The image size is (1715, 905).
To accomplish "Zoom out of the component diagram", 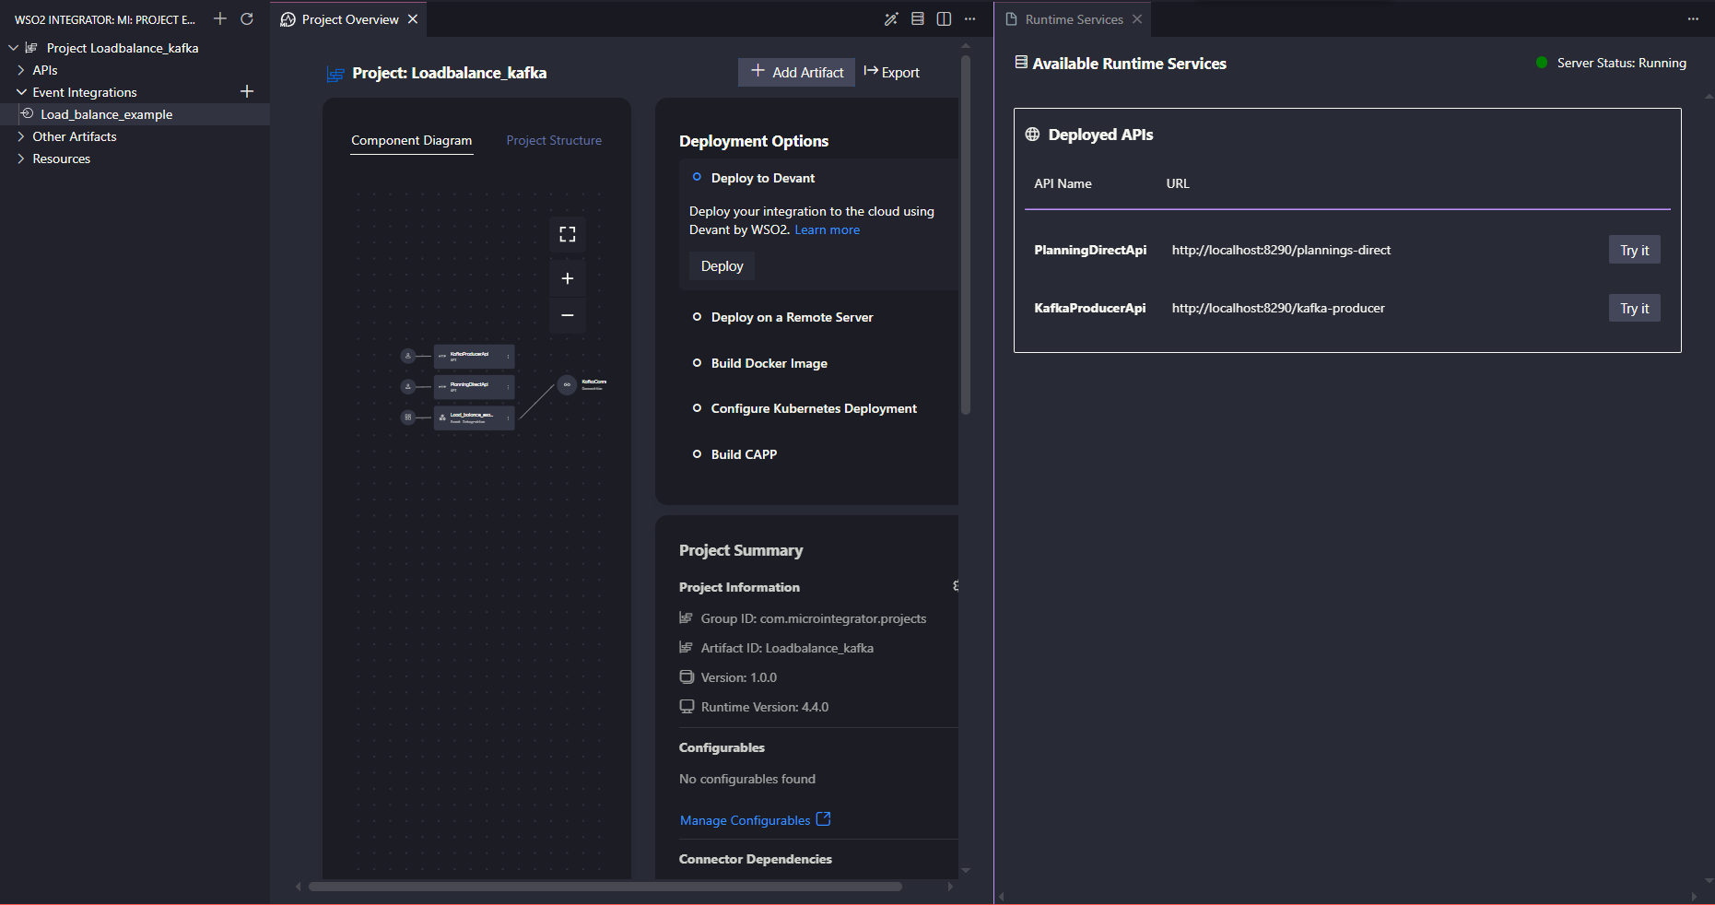I will click(x=568, y=315).
